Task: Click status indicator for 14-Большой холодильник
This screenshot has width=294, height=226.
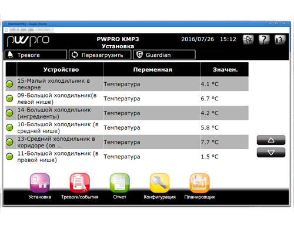Action: click(x=9, y=113)
